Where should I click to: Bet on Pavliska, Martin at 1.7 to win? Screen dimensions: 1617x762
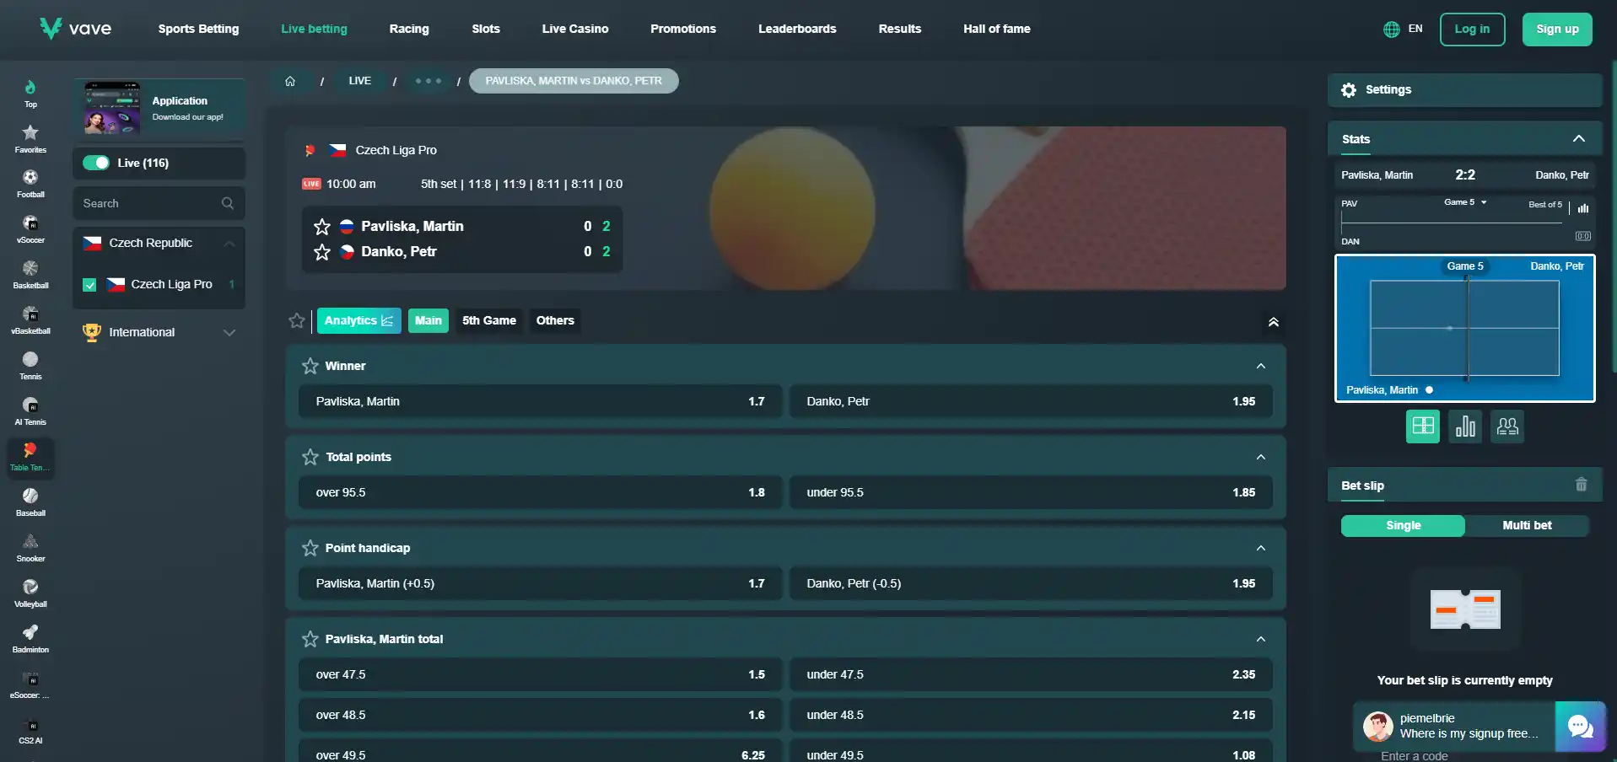click(x=540, y=401)
